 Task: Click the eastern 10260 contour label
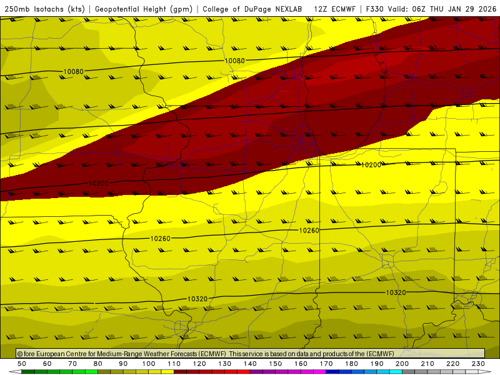309,230
